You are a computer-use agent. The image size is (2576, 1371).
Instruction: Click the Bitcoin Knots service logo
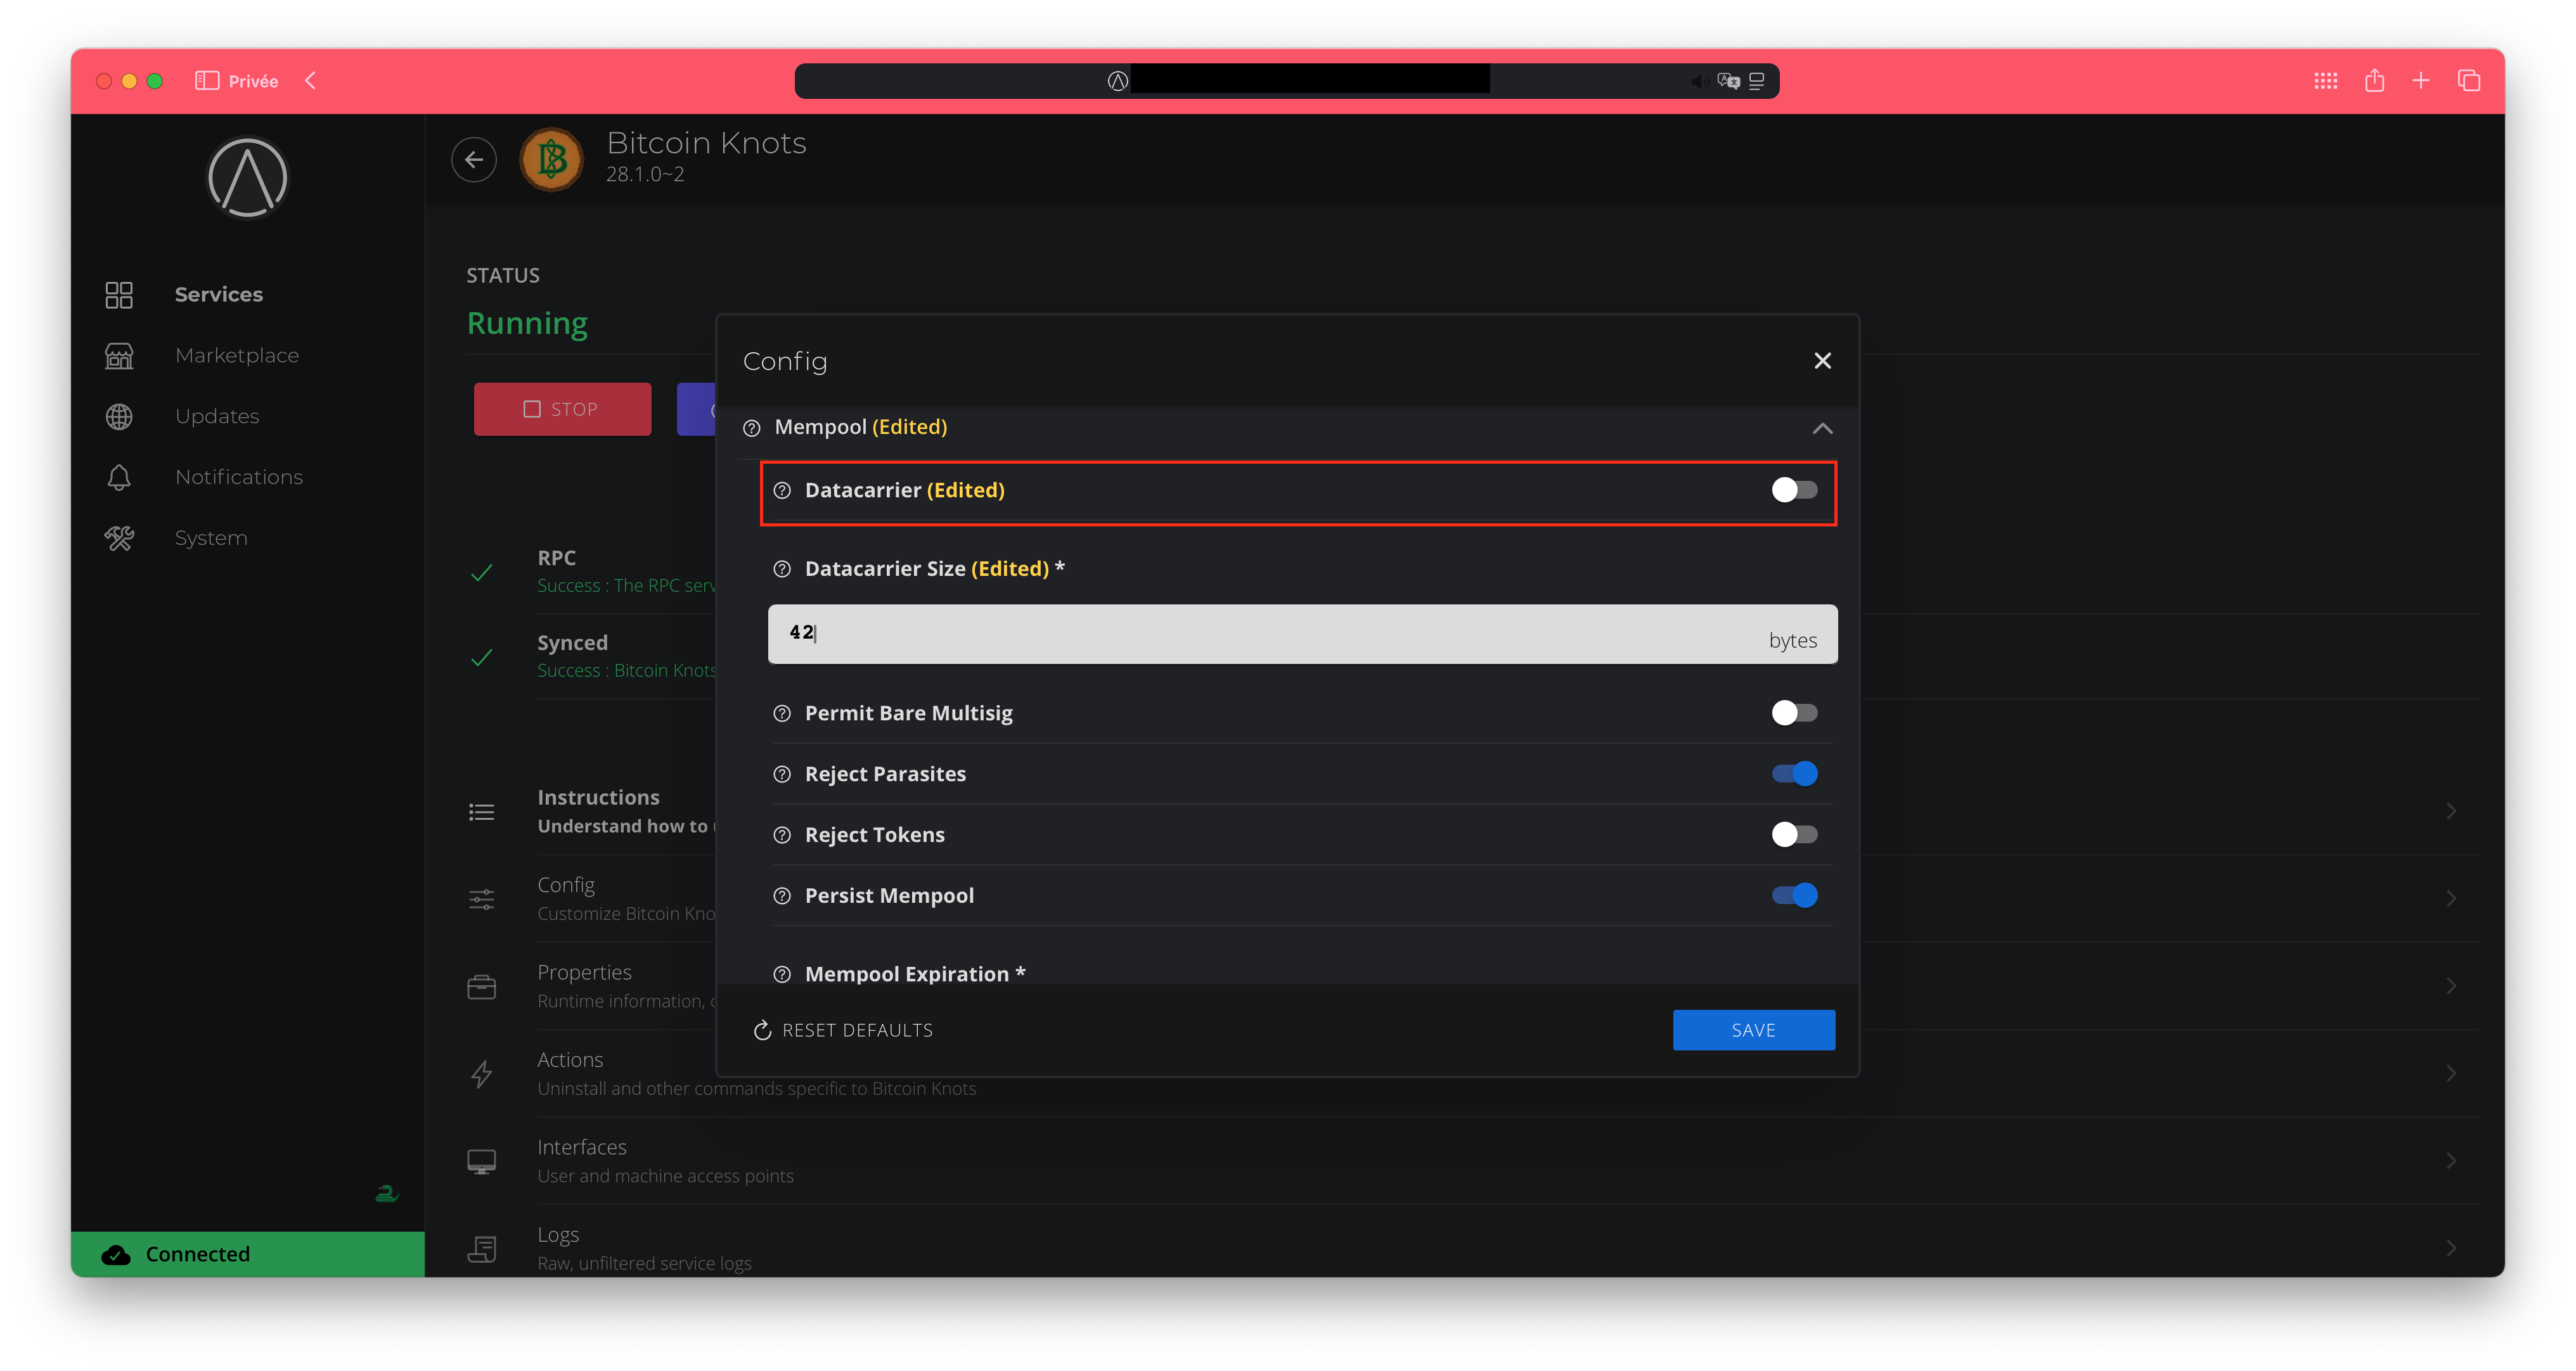point(551,160)
